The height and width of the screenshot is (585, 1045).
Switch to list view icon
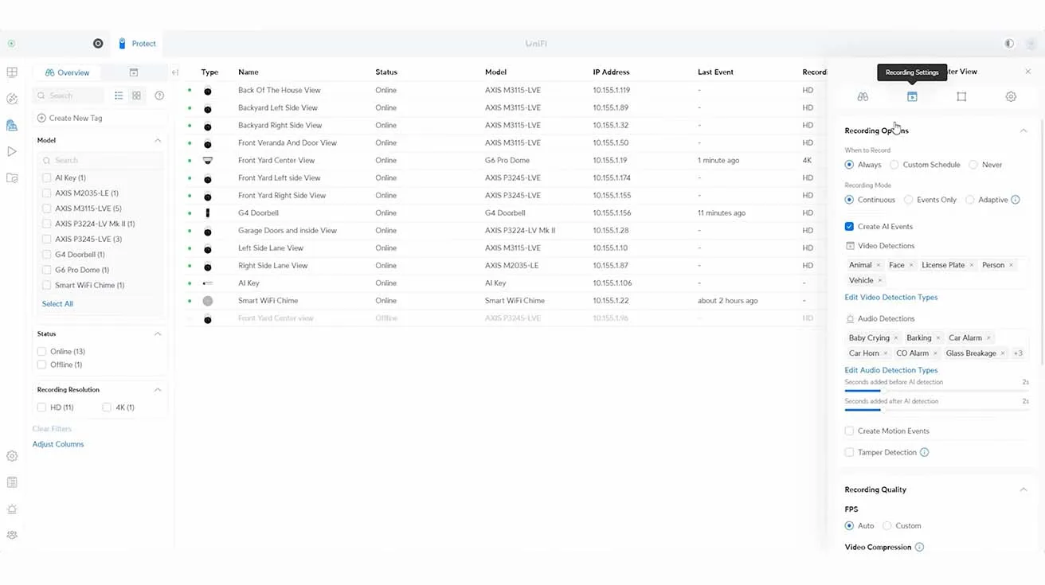click(119, 96)
